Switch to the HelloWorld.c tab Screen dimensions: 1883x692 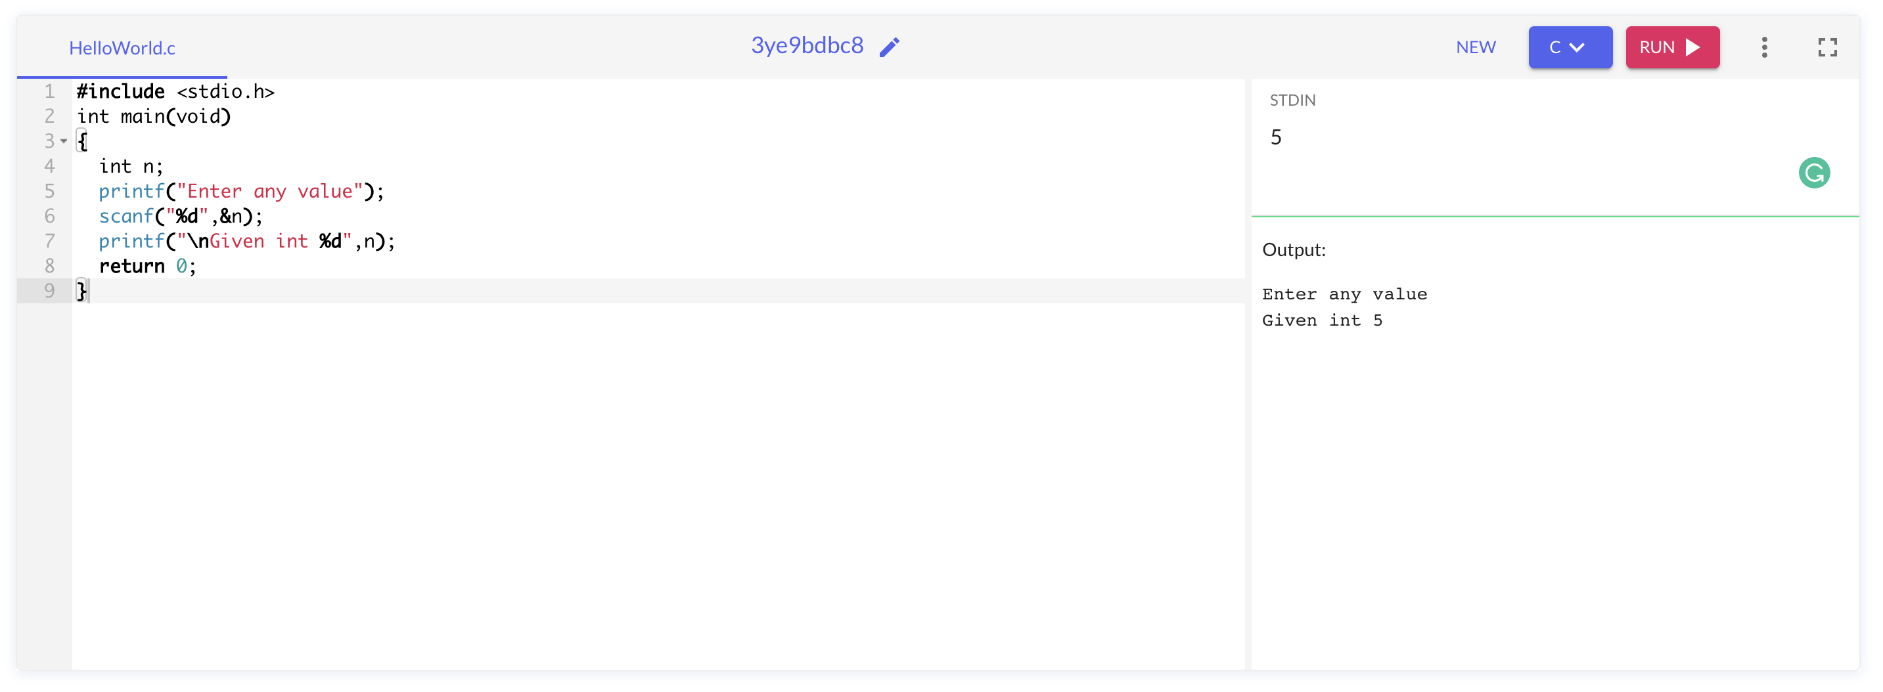point(122,47)
